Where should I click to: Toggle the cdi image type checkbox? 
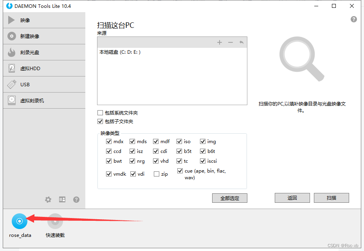tap(156, 151)
